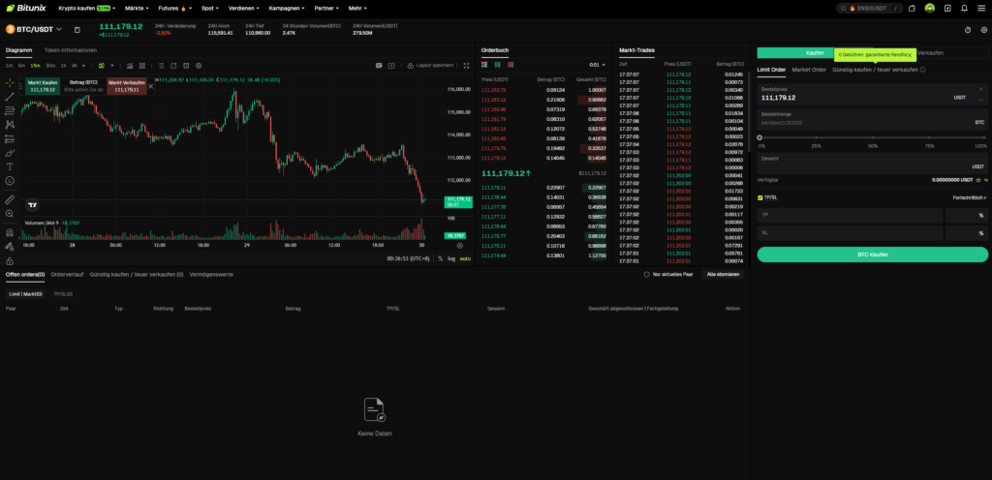
Task: Open the emoji icons tool
Action: [x=10, y=181]
